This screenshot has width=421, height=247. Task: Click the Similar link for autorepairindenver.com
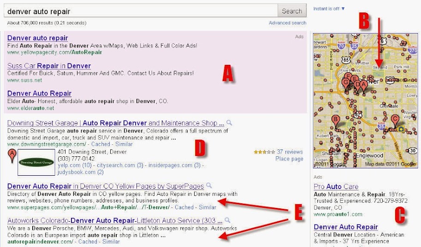click(x=111, y=241)
